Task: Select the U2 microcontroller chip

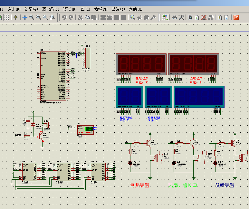Action: click(x=53, y=76)
